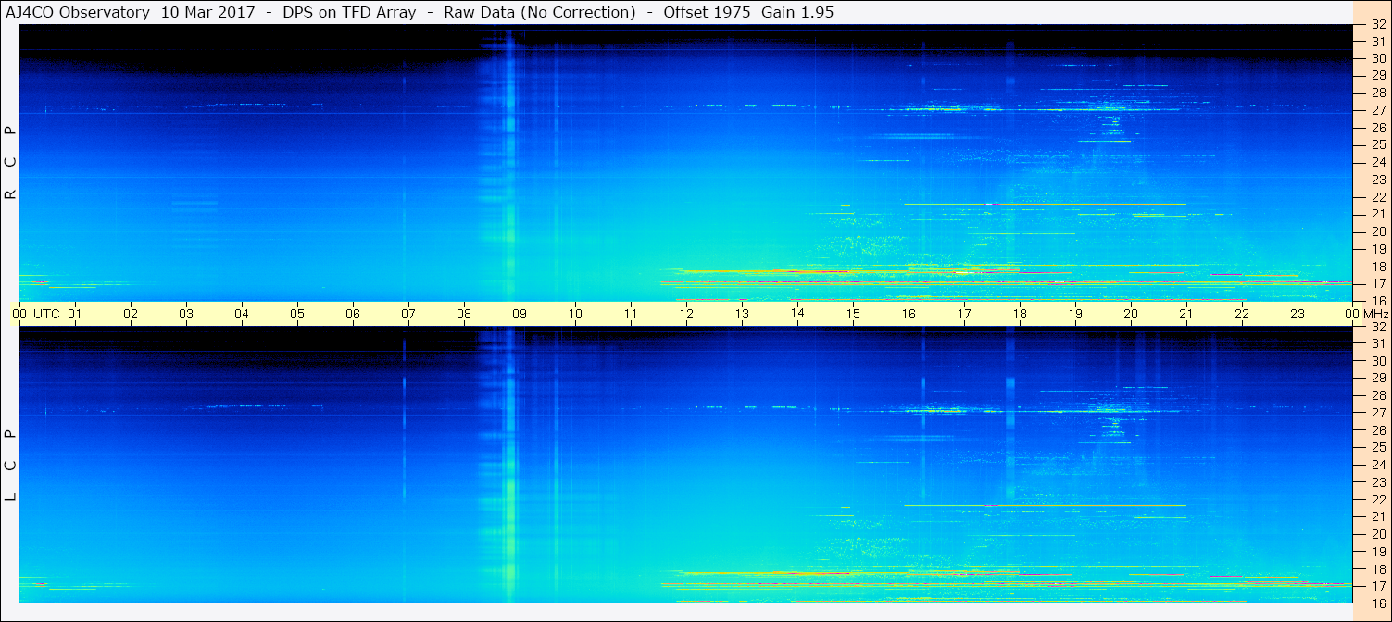Select the 03 hour mark on time axis

(186, 314)
